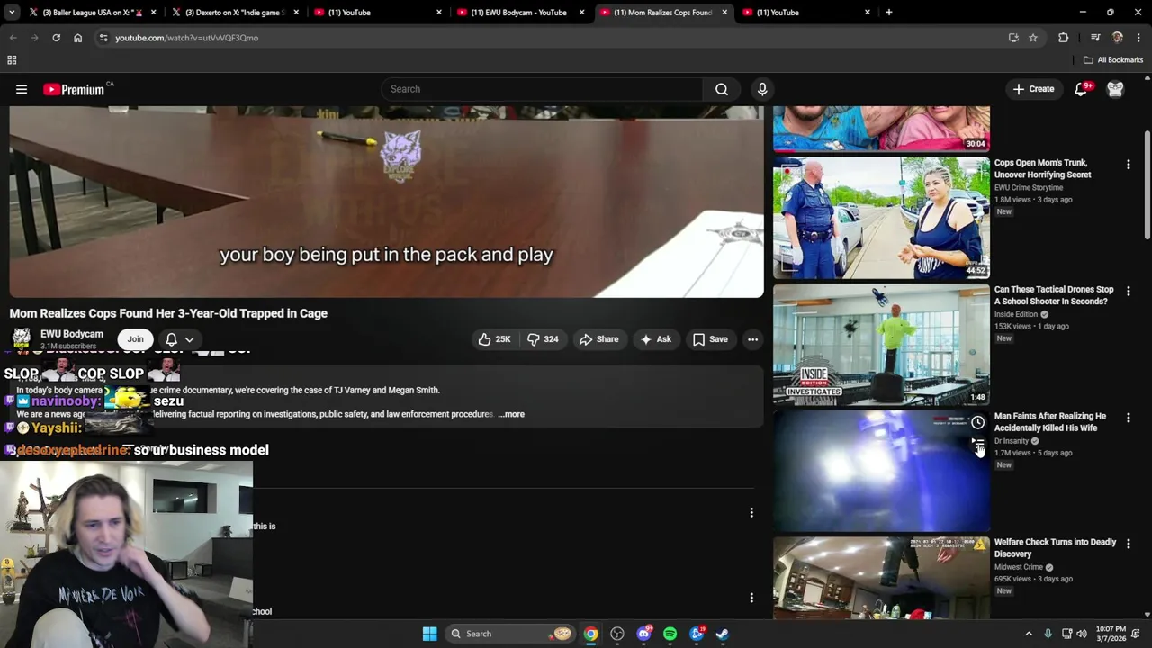Screen dimensions: 1152x648
Task: Open Man Faints After Realizing thumbnail
Action: point(881,472)
